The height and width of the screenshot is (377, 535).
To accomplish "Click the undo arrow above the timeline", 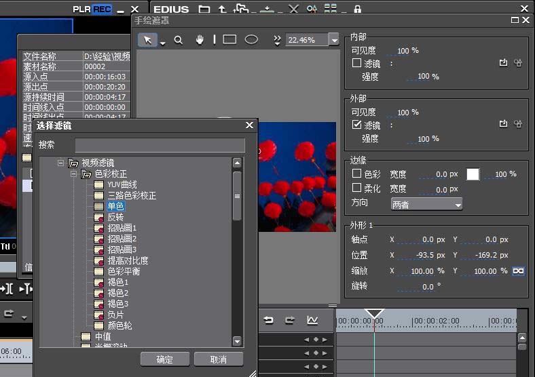I will tap(269, 320).
